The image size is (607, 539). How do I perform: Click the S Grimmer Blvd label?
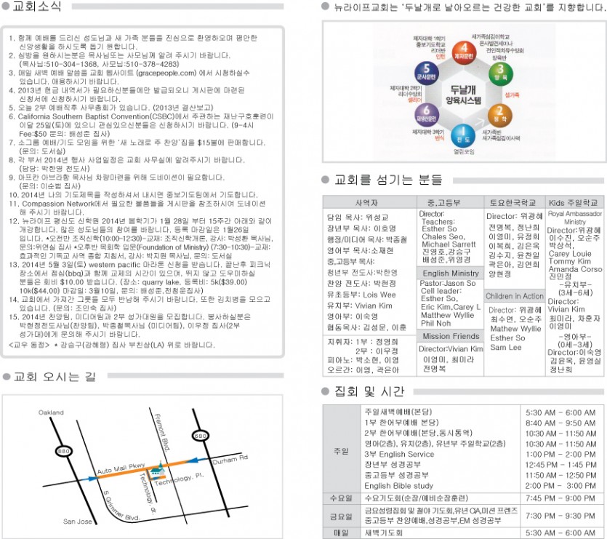121,506
